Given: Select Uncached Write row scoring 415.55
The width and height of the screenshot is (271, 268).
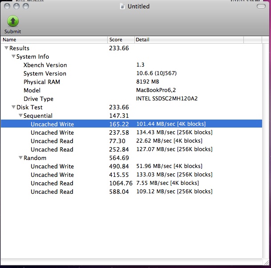Looking at the screenshot, I should pyautogui.click(x=131, y=175).
